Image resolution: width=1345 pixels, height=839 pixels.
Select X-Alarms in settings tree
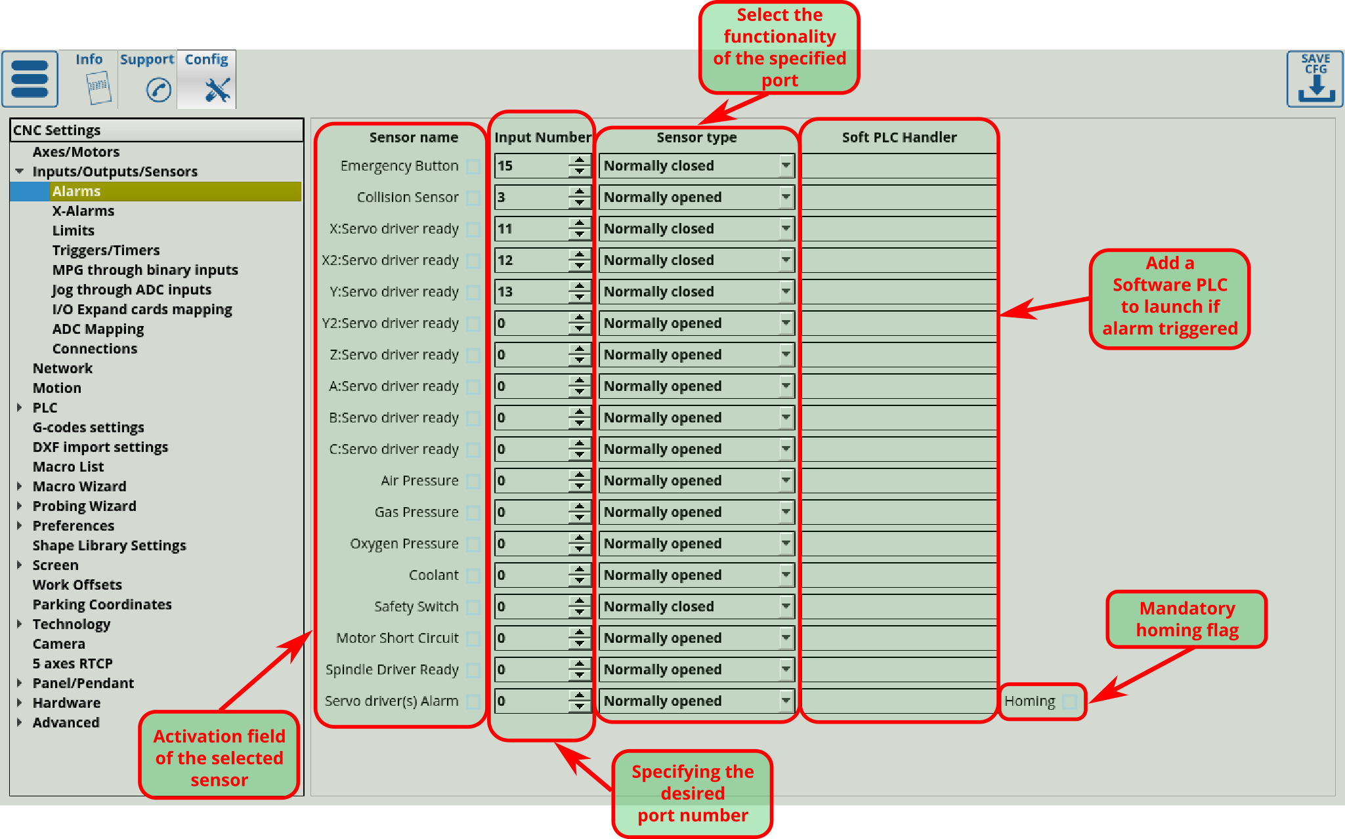point(83,211)
